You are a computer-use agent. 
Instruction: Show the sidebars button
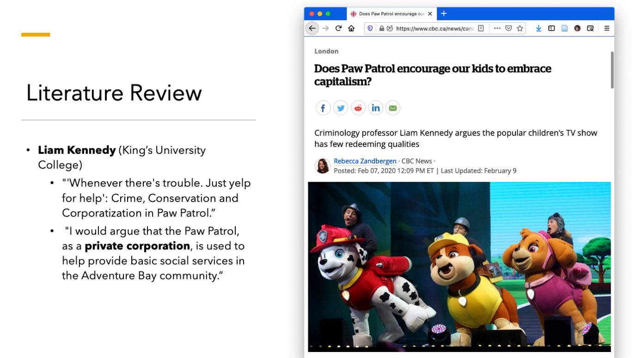click(x=551, y=28)
